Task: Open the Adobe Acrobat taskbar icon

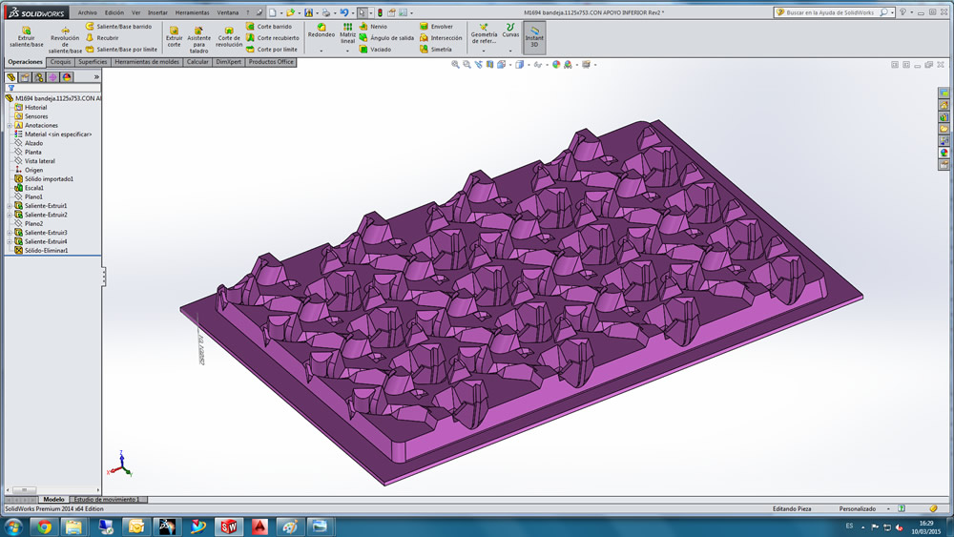Action: pos(259,527)
